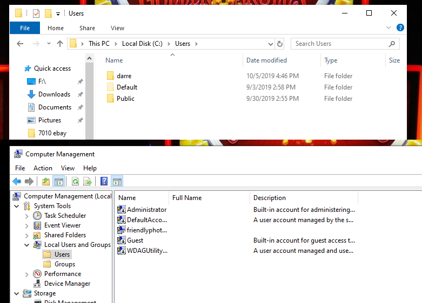422x303 pixels.
Task: Open the File menu in Computer Management
Action: tap(20, 168)
